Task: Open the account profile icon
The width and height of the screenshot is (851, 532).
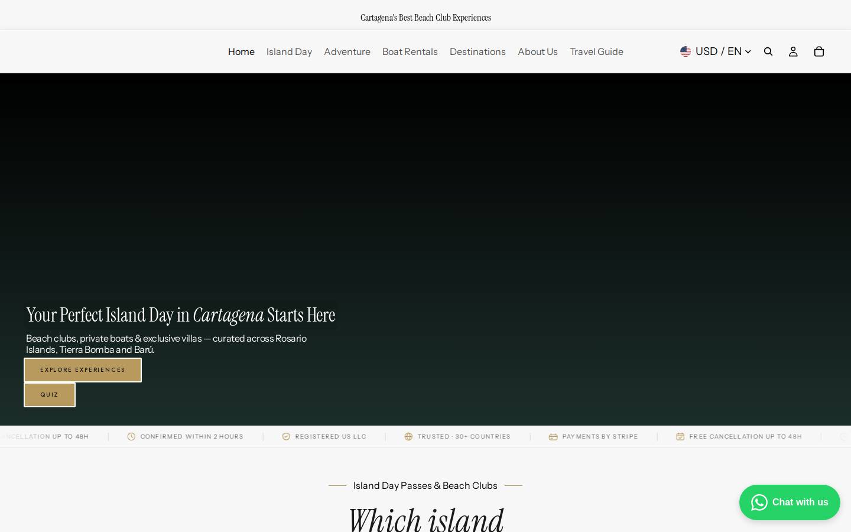Action: click(793, 51)
